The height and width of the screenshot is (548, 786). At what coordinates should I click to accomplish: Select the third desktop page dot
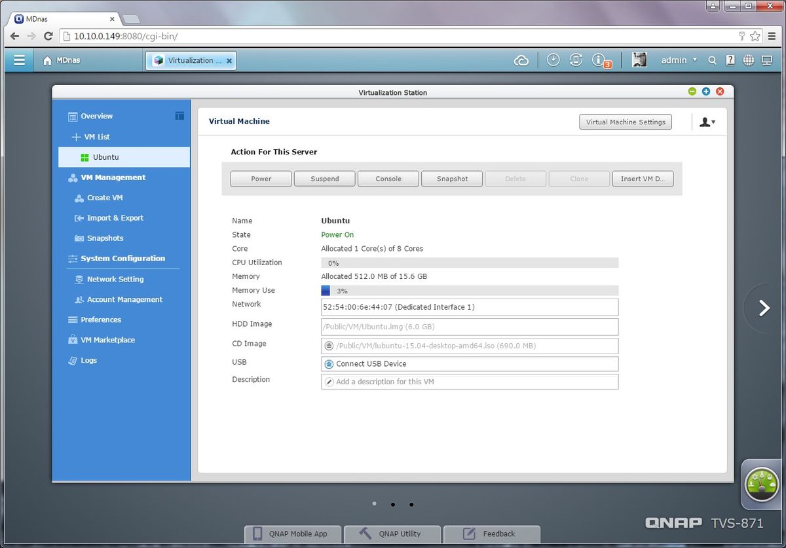(411, 505)
